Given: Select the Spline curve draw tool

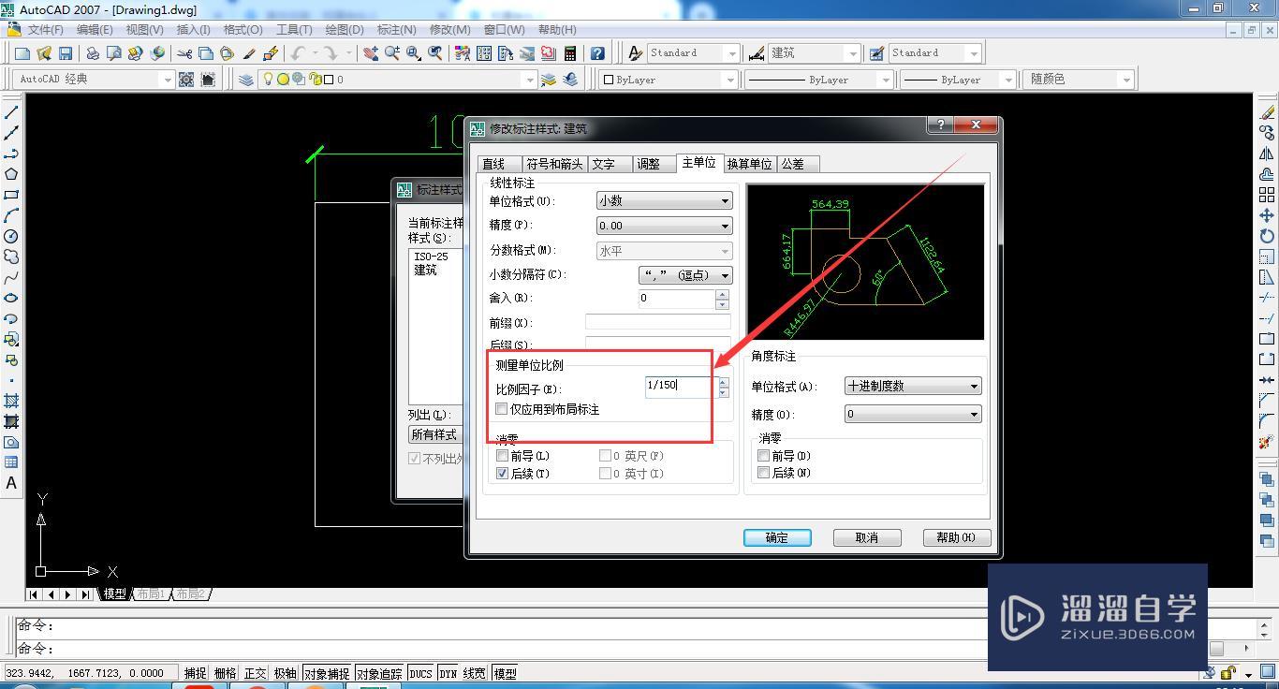Looking at the screenshot, I should click(11, 277).
